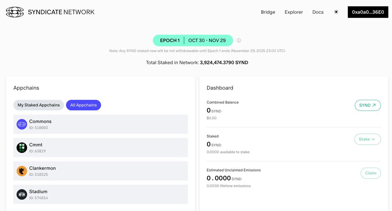Click the Clankermon appchain orange icon
392x211 pixels.
[22, 171]
